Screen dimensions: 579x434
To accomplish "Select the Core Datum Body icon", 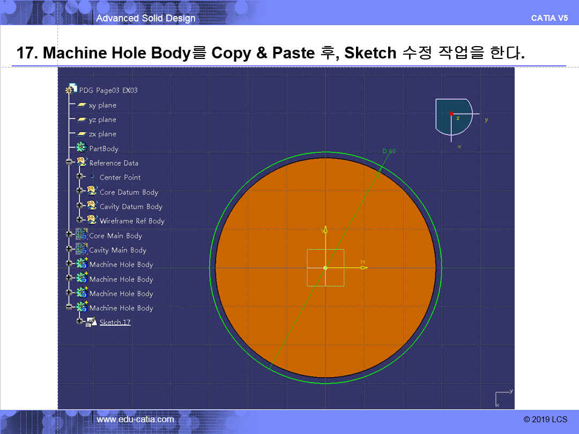I will (x=92, y=191).
